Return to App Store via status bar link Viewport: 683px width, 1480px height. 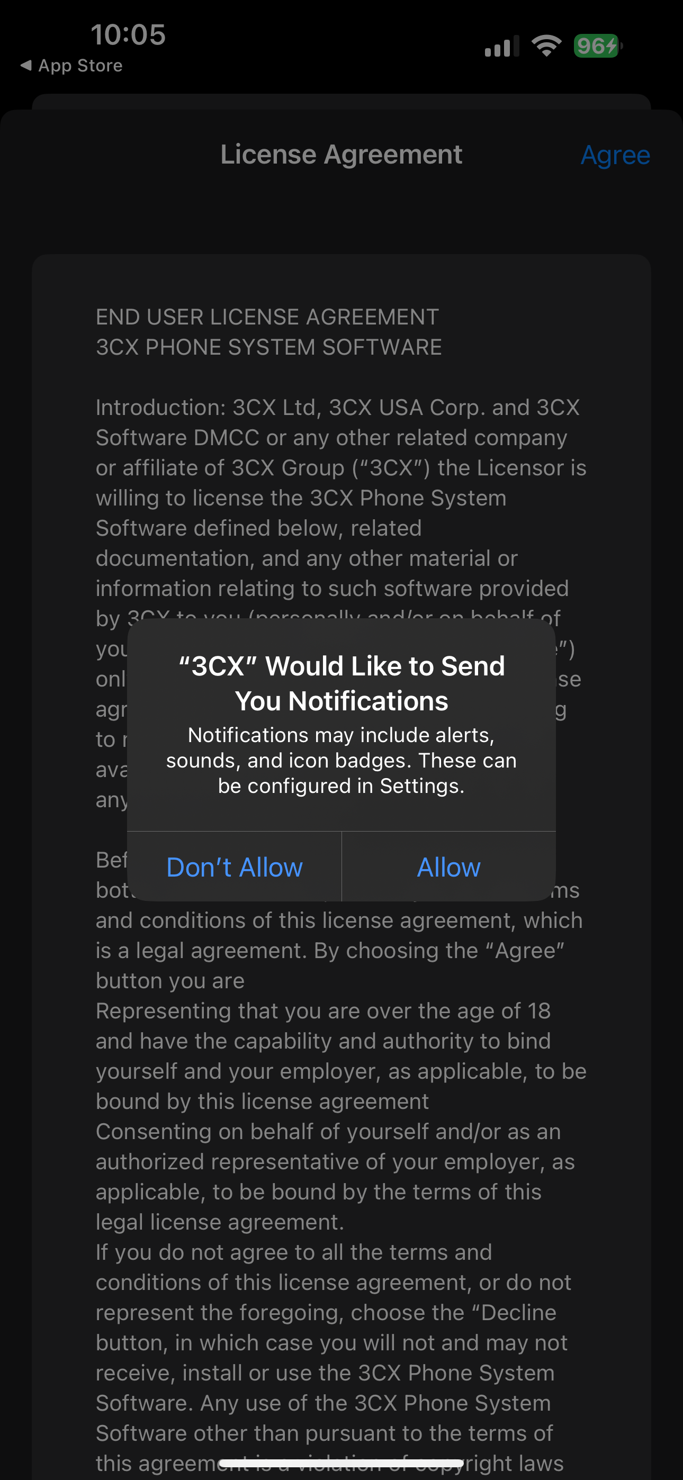[80, 66]
